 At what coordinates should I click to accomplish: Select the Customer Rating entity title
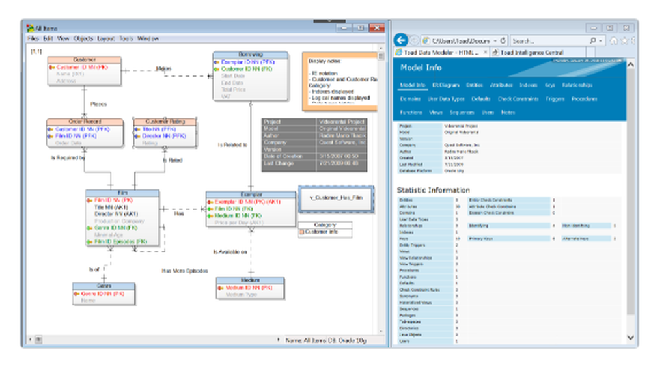coord(165,122)
